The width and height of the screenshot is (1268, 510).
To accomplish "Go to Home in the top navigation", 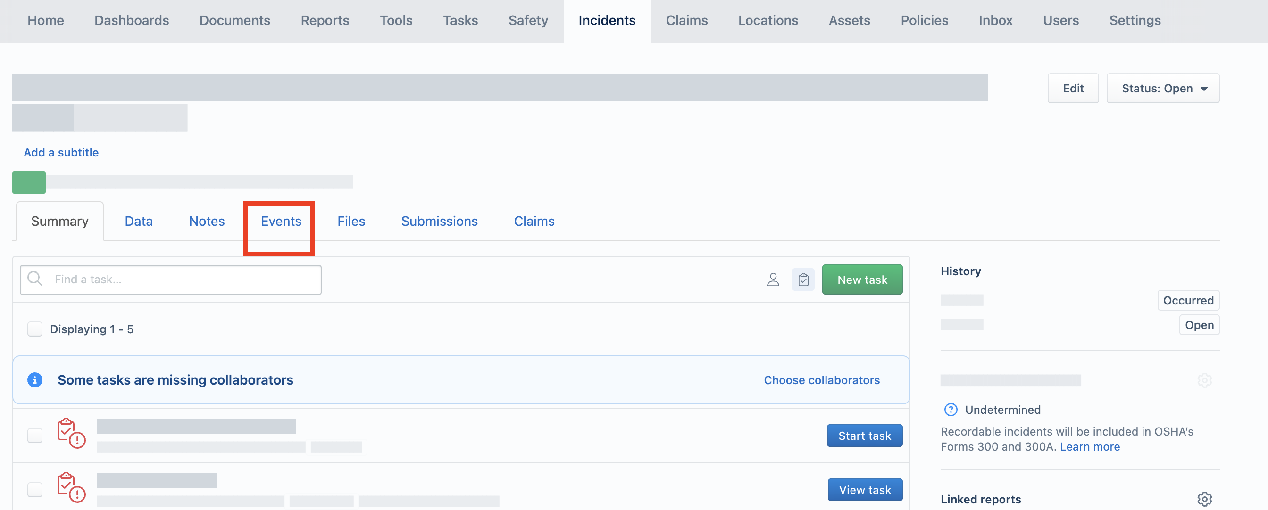I will [45, 21].
